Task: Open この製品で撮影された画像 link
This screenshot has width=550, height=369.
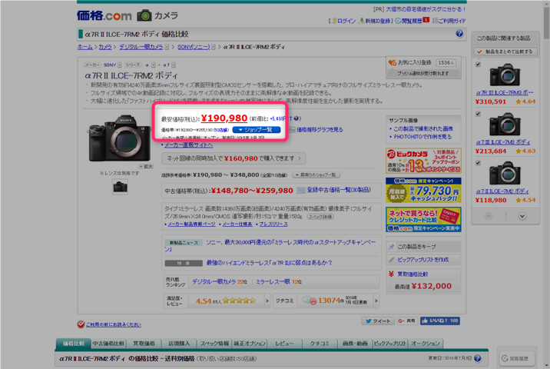Action: click(x=423, y=129)
